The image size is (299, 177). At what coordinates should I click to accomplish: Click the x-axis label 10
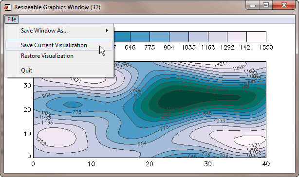pyautogui.click(x=92, y=164)
